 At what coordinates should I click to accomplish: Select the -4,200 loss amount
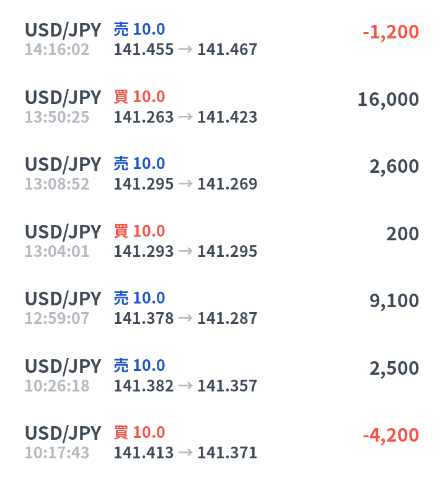(x=390, y=435)
